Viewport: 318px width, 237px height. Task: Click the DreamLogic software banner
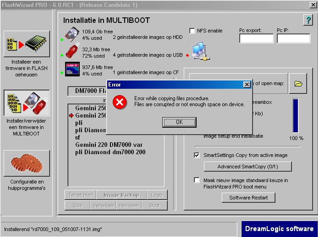[x=279, y=228]
